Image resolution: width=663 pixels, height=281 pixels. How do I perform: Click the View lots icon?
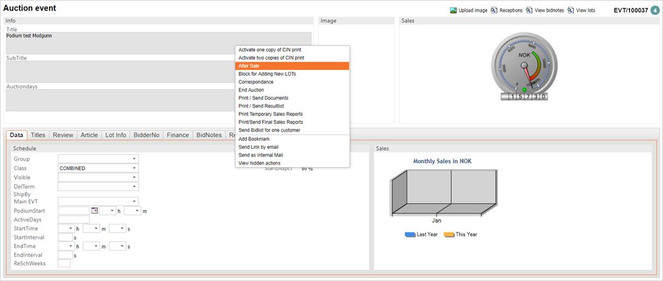570,10
